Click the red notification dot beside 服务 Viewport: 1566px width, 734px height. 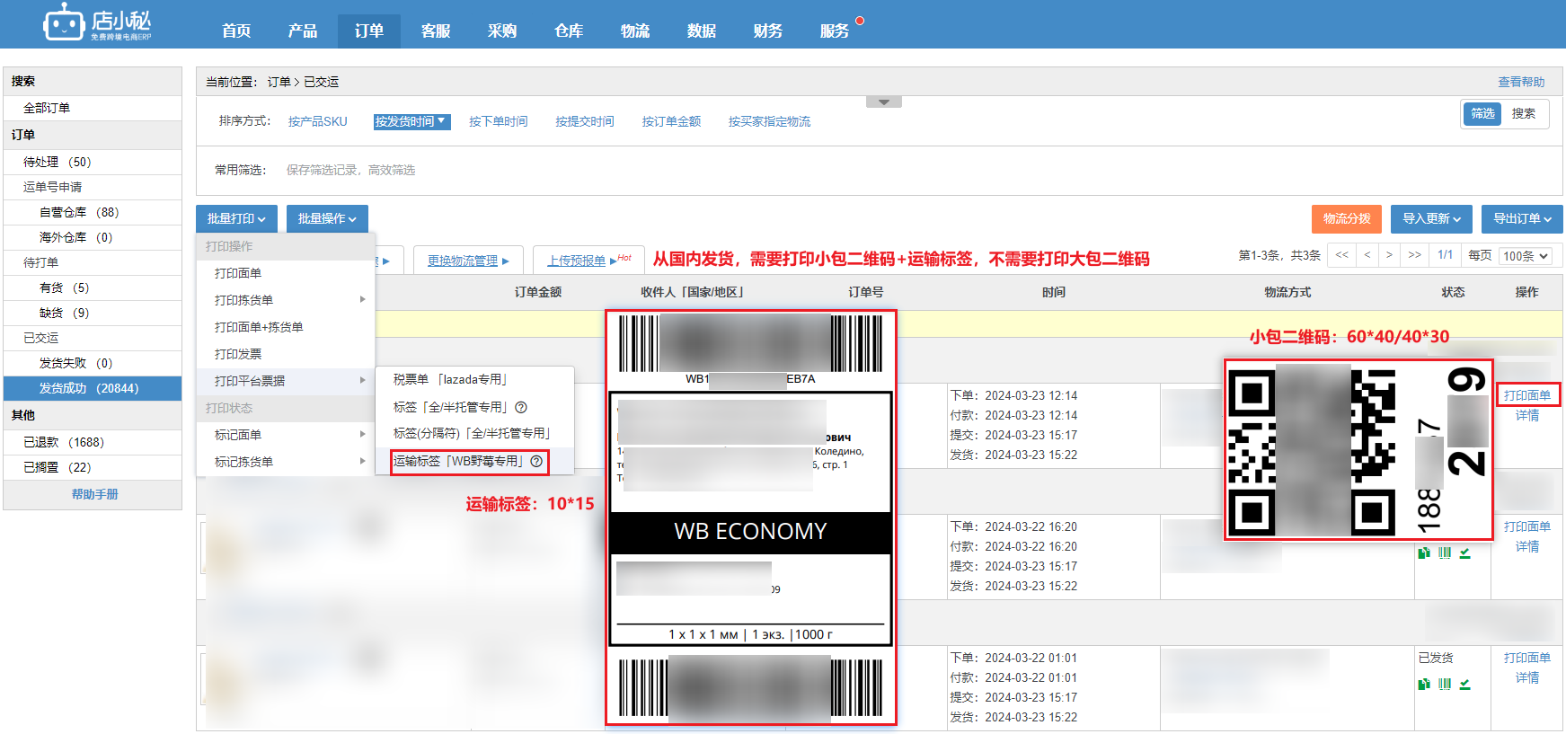(x=860, y=21)
